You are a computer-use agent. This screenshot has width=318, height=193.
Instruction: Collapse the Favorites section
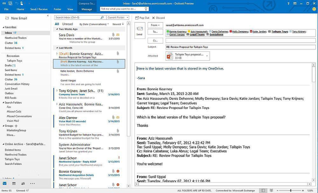[x=3, y=27]
